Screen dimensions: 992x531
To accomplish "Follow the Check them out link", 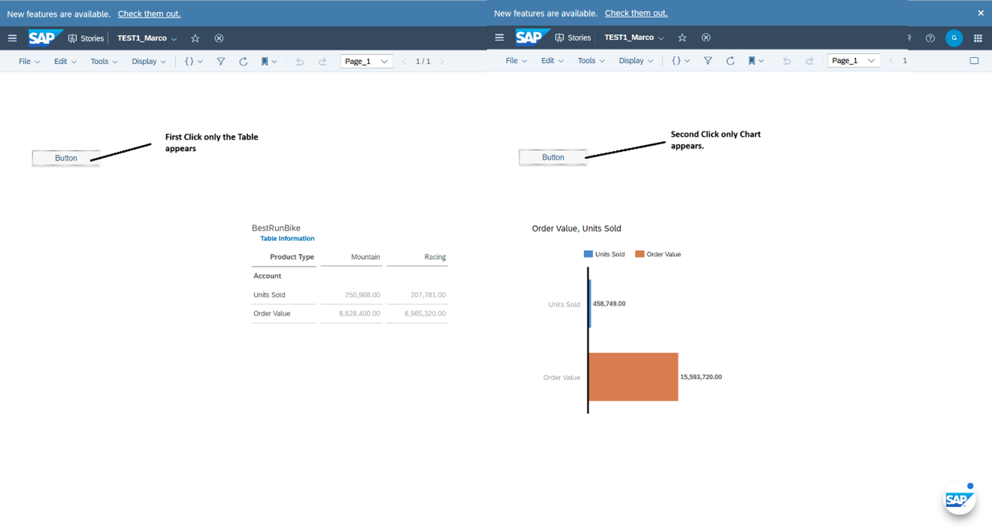I will coord(149,13).
